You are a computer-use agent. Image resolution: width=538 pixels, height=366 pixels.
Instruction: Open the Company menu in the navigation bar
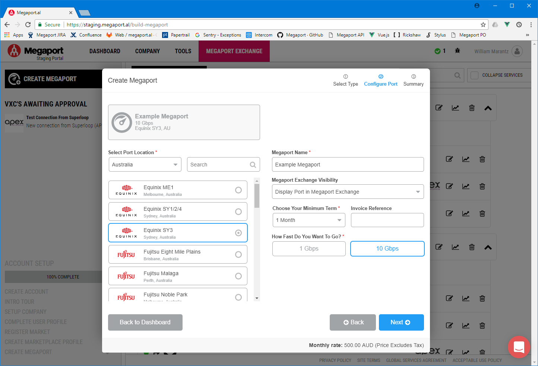point(148,51)
